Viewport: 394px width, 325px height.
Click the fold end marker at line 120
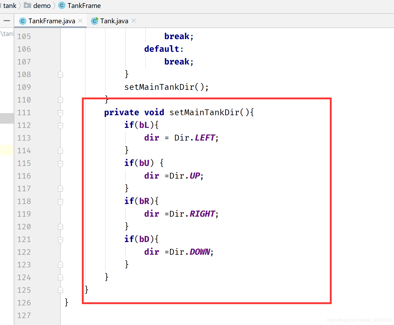coord(60,226)
